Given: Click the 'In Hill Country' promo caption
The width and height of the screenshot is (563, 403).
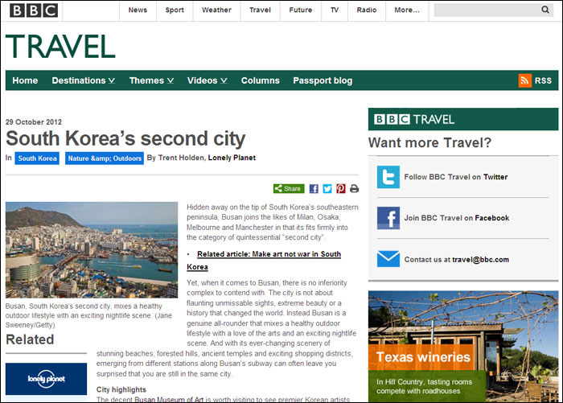Looking at the screenshot, I should pos(424,386).
